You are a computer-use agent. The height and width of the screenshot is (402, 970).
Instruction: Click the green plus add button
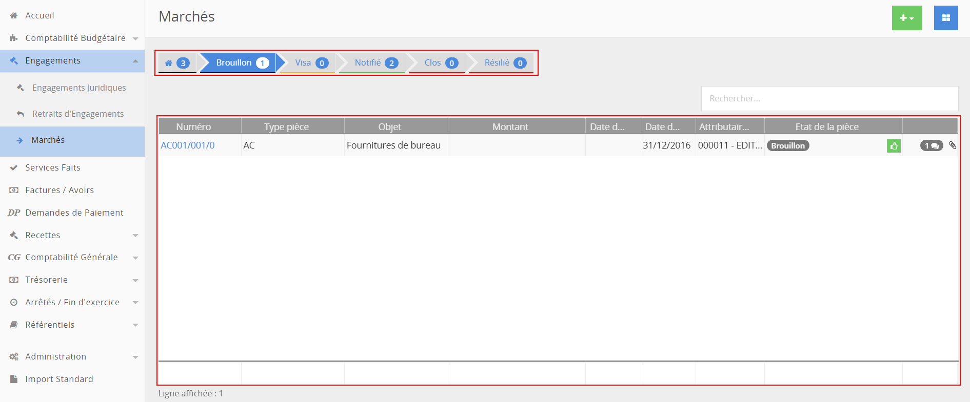pyautogui.click(x=906, y=18)
